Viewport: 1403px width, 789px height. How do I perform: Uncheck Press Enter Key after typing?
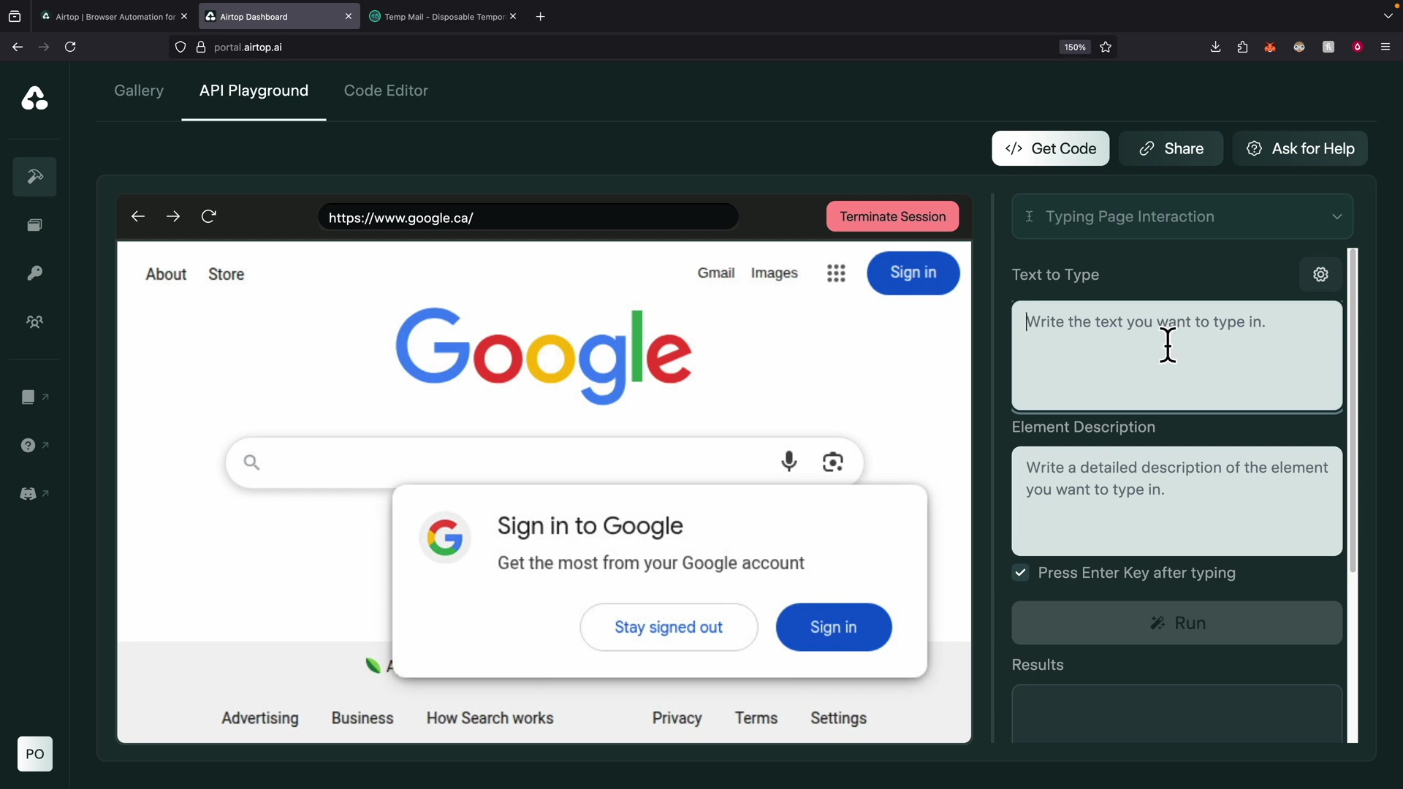pyautogui.click(x=1021, y=573)
